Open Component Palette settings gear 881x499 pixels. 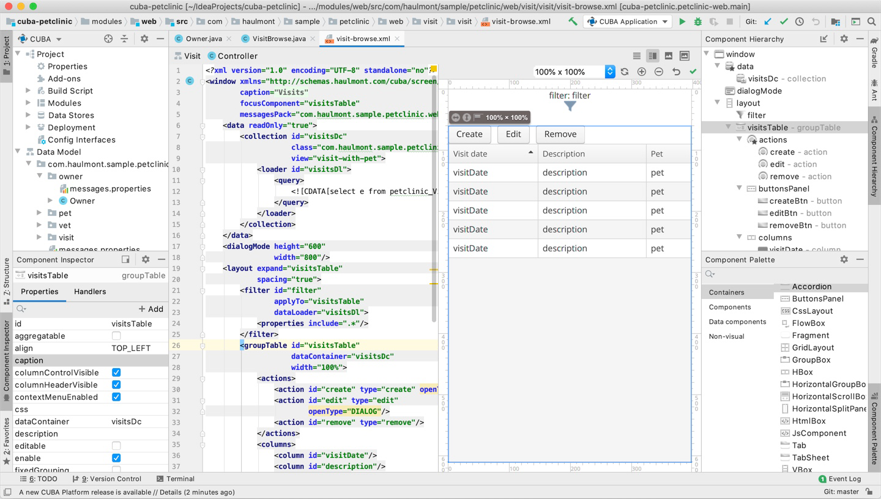click(x=844, y=259)
